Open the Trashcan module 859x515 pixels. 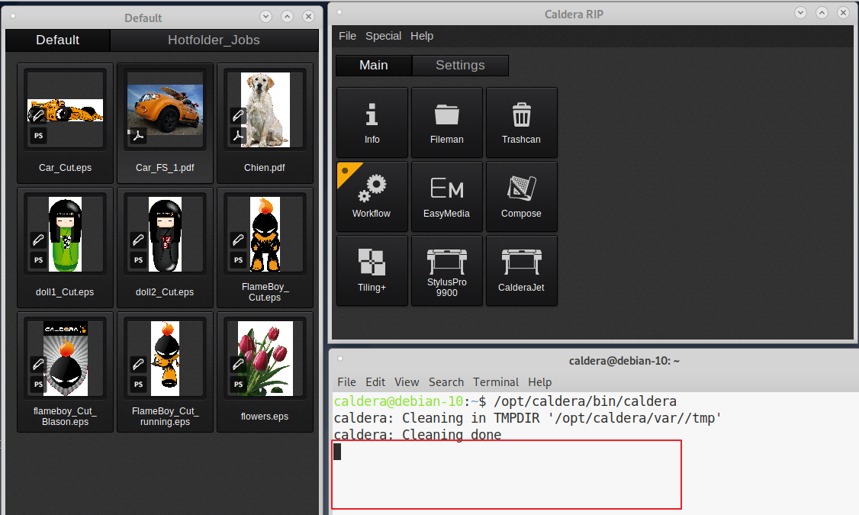pos(521,122)
